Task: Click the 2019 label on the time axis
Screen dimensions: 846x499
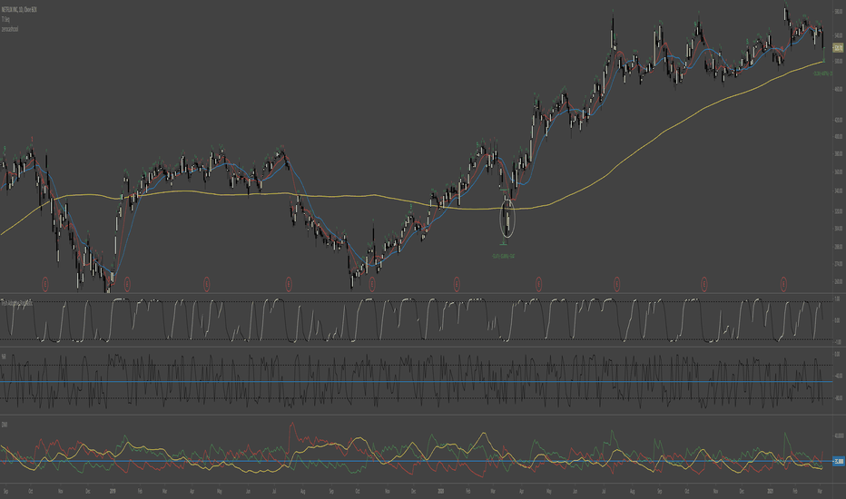Action: click(113, 492)
